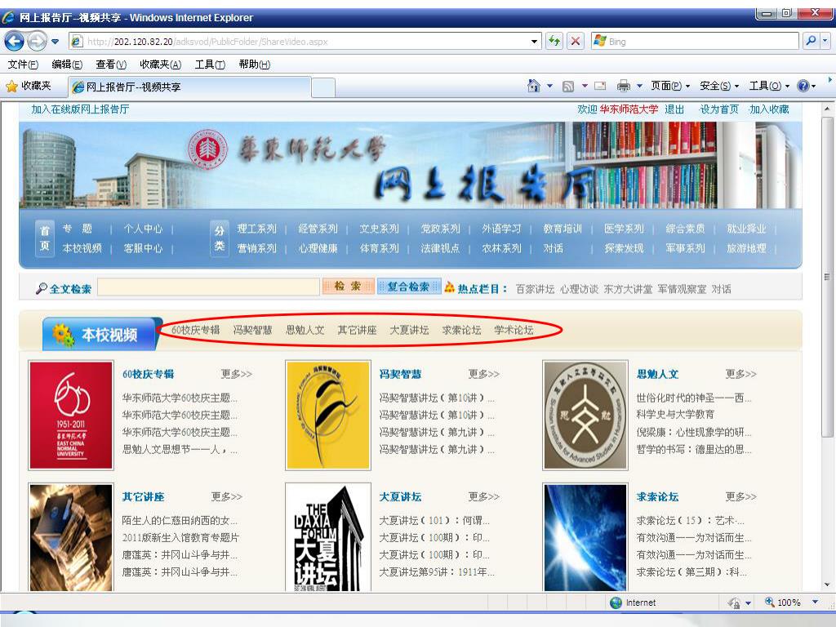Click the yellow 冯契智慧 thumbnail
This screenshot has height=627, width=836.
coord(328,416)
